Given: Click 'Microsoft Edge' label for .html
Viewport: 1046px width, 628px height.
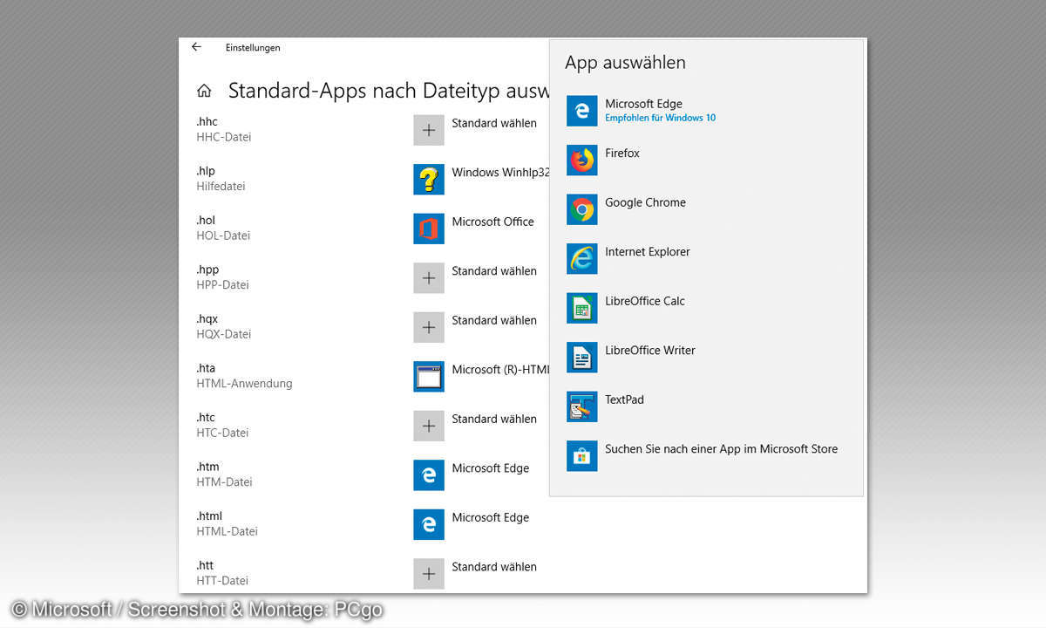Looking at the screenshot, I should tap(490, 517).
